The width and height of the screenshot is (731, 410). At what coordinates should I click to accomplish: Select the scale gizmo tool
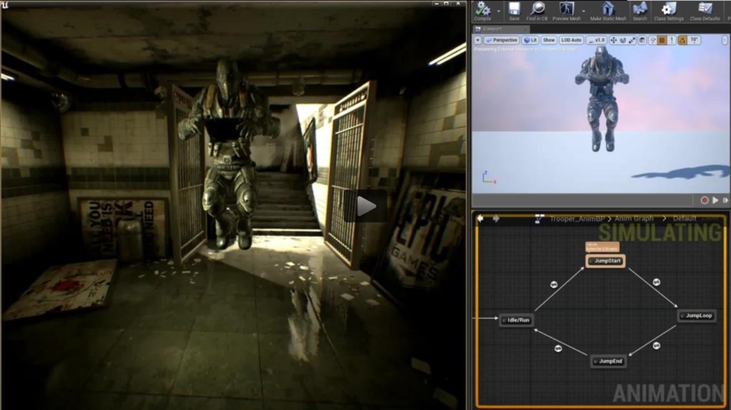pos(632,41)
